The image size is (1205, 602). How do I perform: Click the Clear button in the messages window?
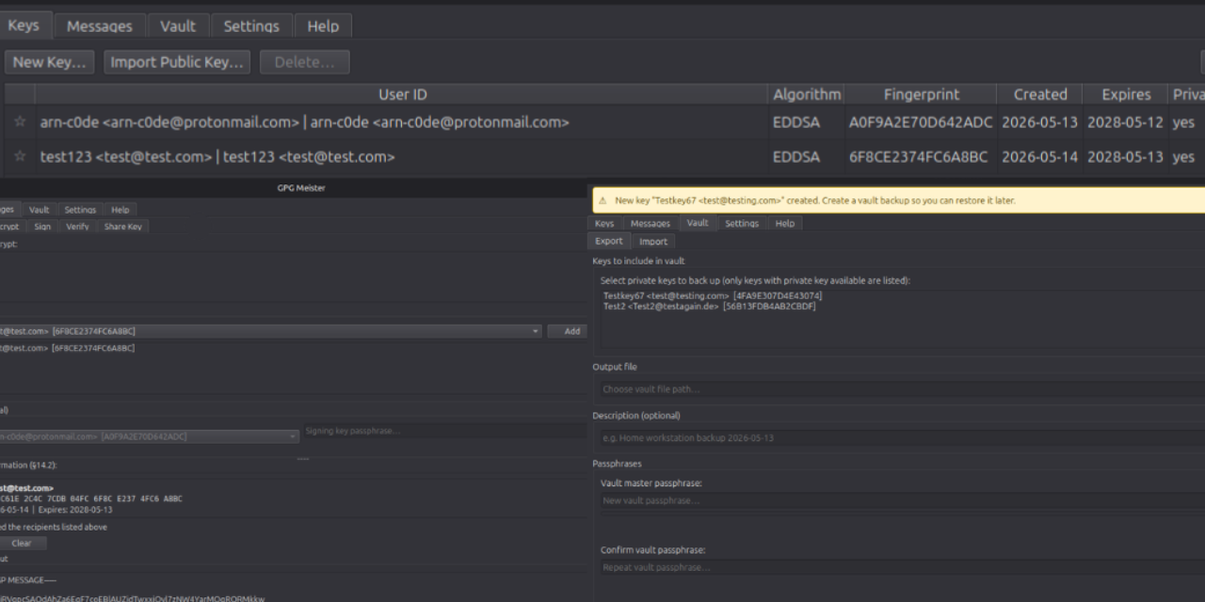coord(22,543)
